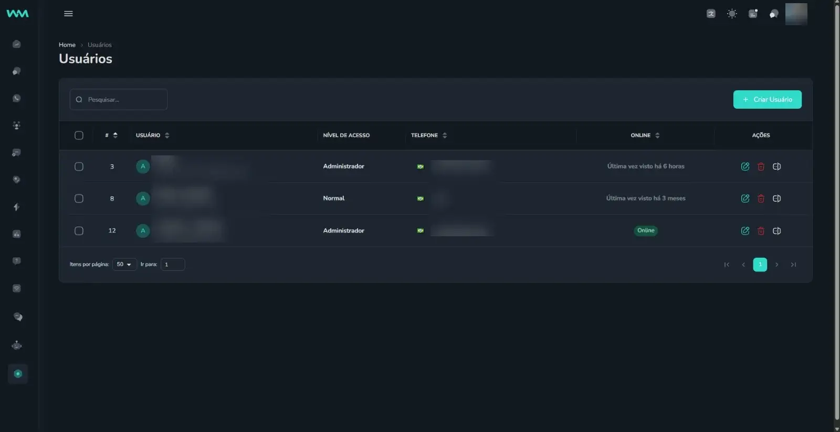
Task: Click the WM logo at the top left
Action: pyautogui.click(x=17, y=14)
